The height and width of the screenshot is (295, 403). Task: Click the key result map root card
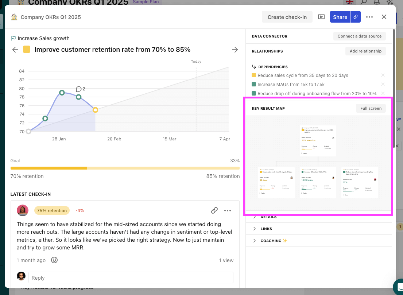coord(318,140)
